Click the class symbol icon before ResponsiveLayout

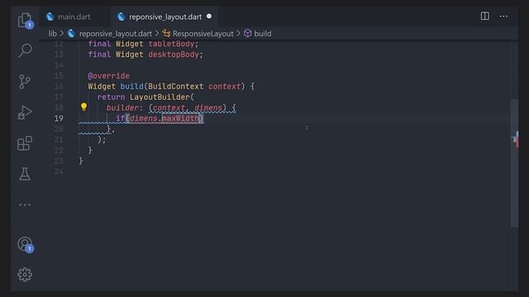click(x=166, y=33)
